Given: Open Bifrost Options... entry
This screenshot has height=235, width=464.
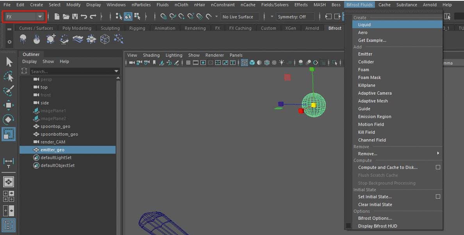Looking at the screenshot, I should (397, 219).
